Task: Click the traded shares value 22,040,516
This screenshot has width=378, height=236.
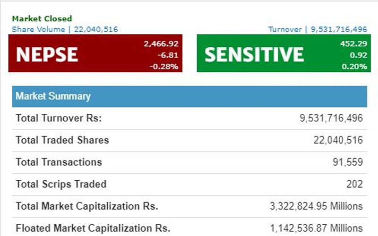Action: click(x=338, y=140)
